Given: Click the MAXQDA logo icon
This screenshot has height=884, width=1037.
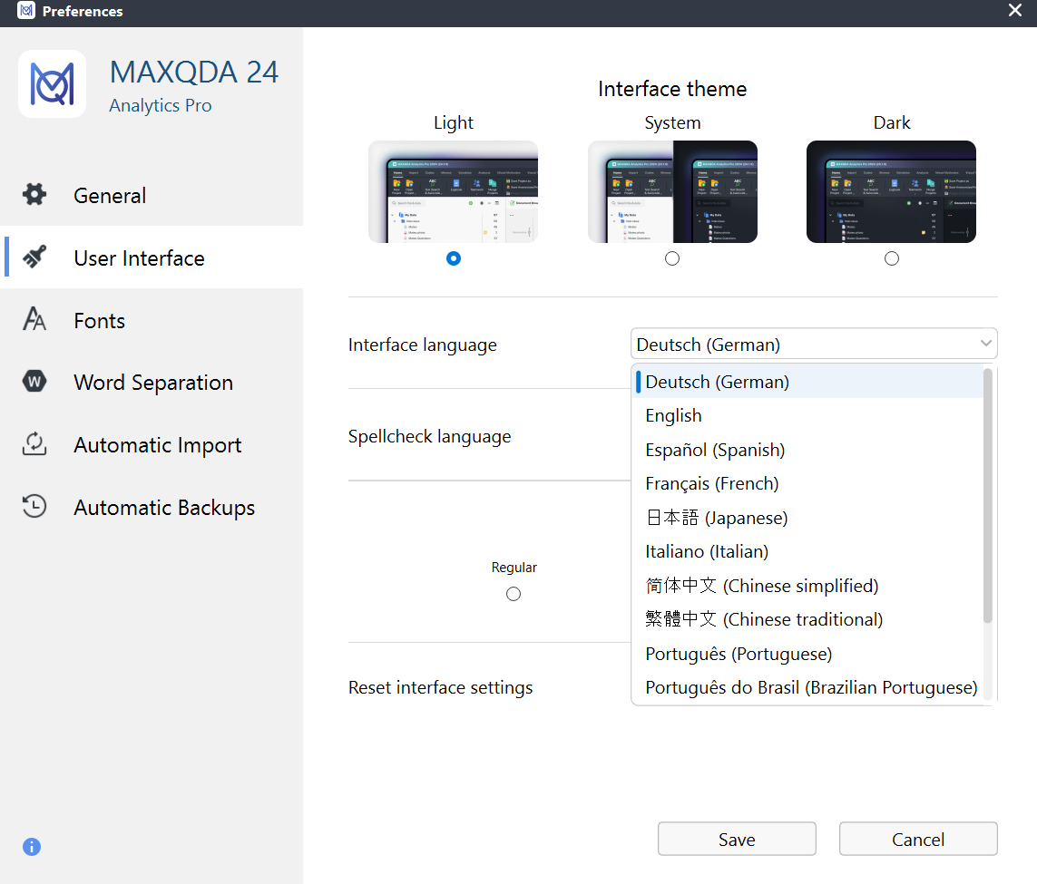Looking at the screenshot, I should (x=53, y=84).
